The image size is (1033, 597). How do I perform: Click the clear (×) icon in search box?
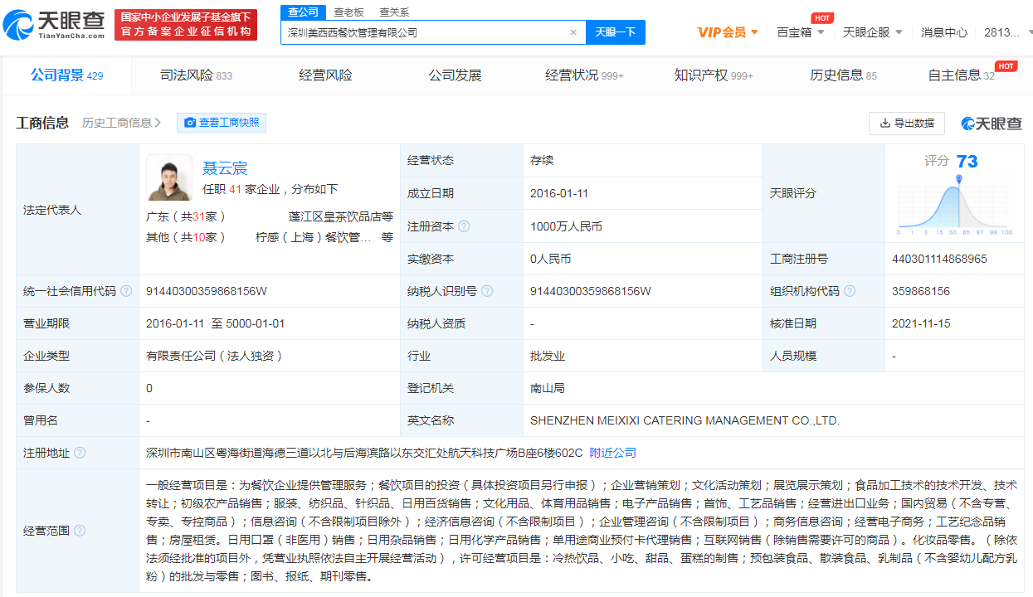(x=573, y=32)
